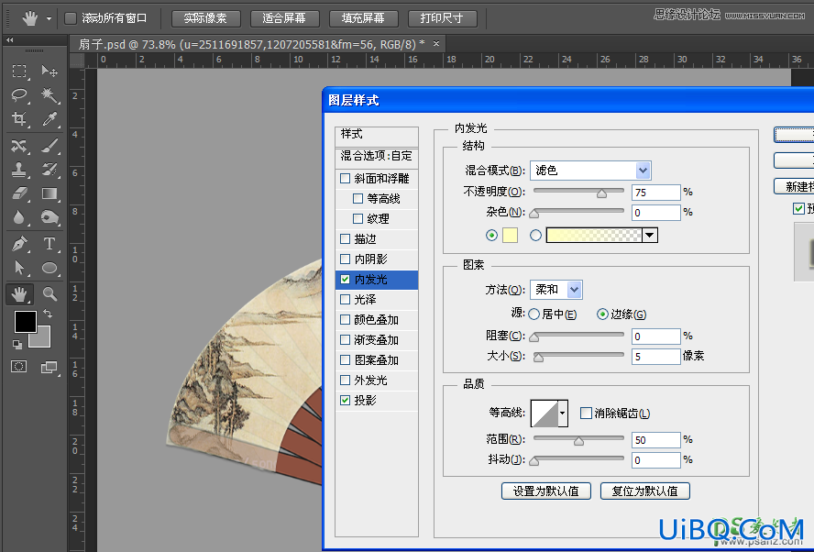Select 颜色叠加 style entry
Screen dimensions: 814x552
pos(377,319)
